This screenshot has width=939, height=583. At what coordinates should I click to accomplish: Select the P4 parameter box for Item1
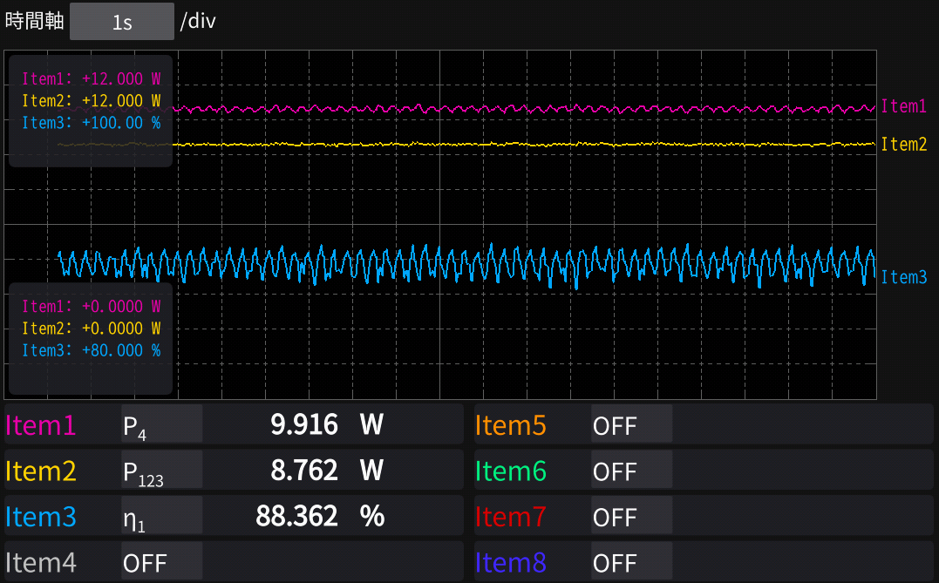coord(161,424)
